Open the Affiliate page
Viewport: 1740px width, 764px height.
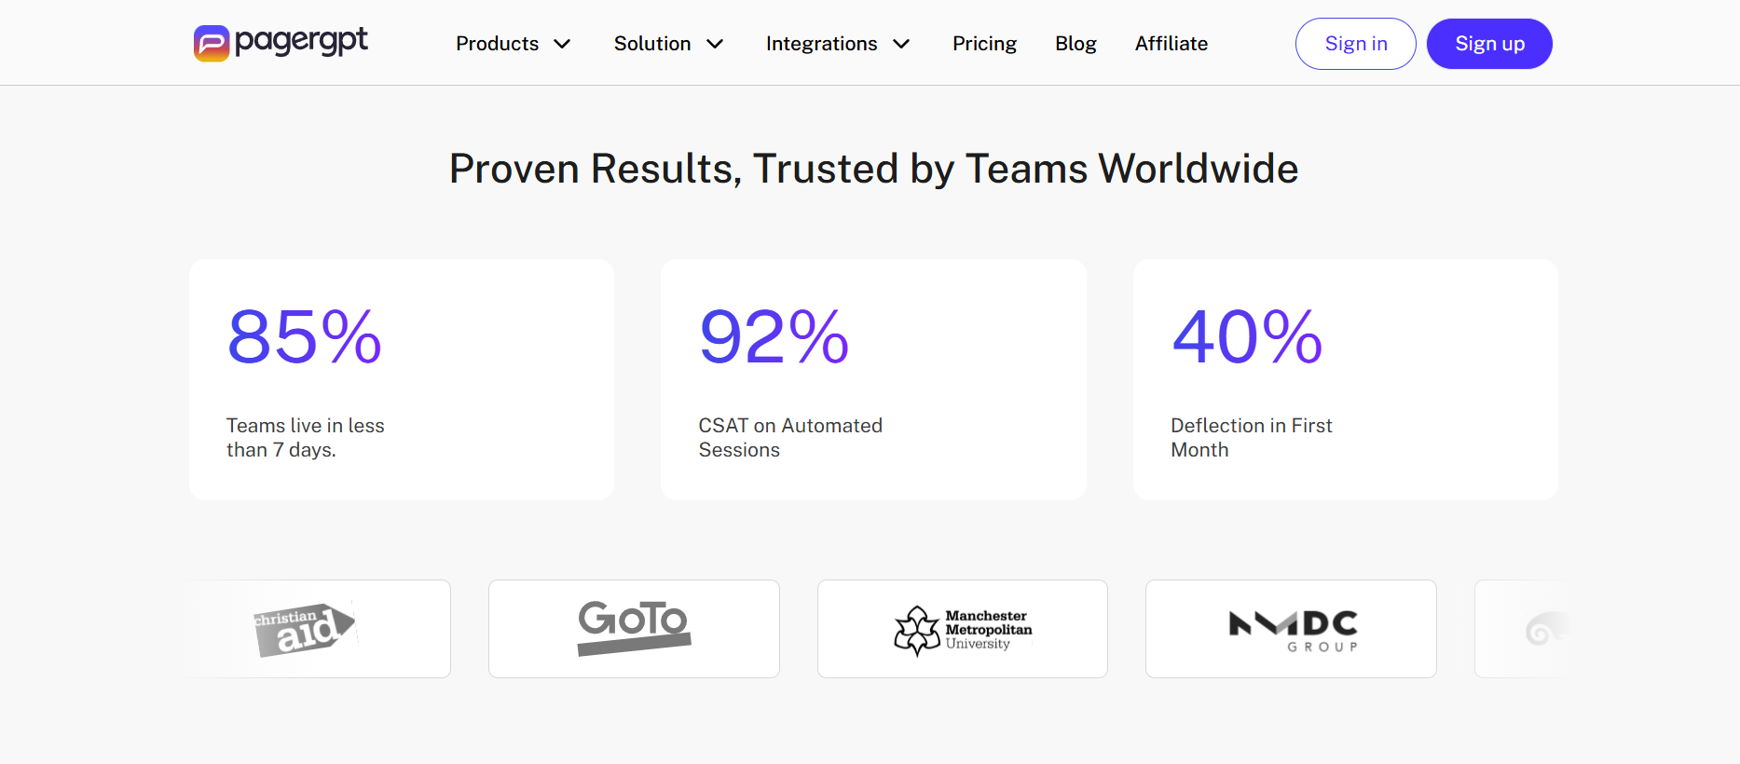[1171, 44]
